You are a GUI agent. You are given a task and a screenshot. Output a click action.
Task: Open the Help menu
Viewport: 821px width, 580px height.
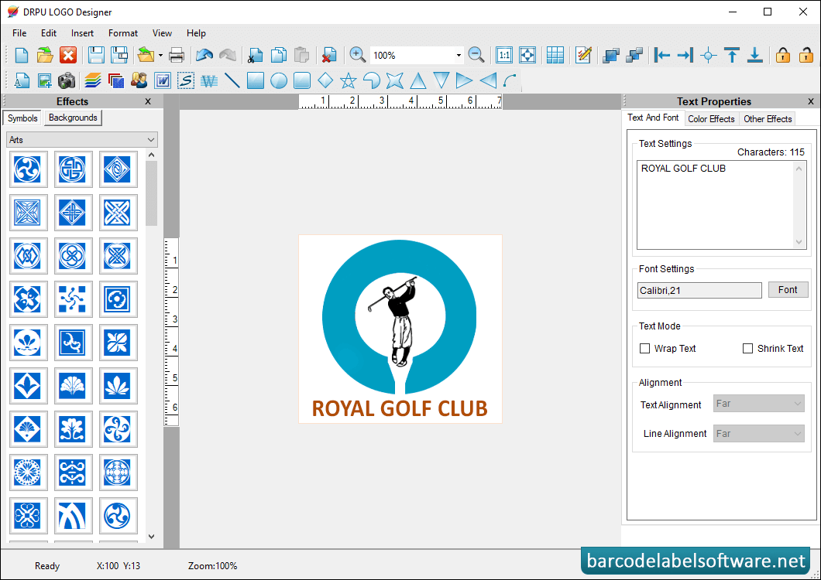click(x=197, y=33)
